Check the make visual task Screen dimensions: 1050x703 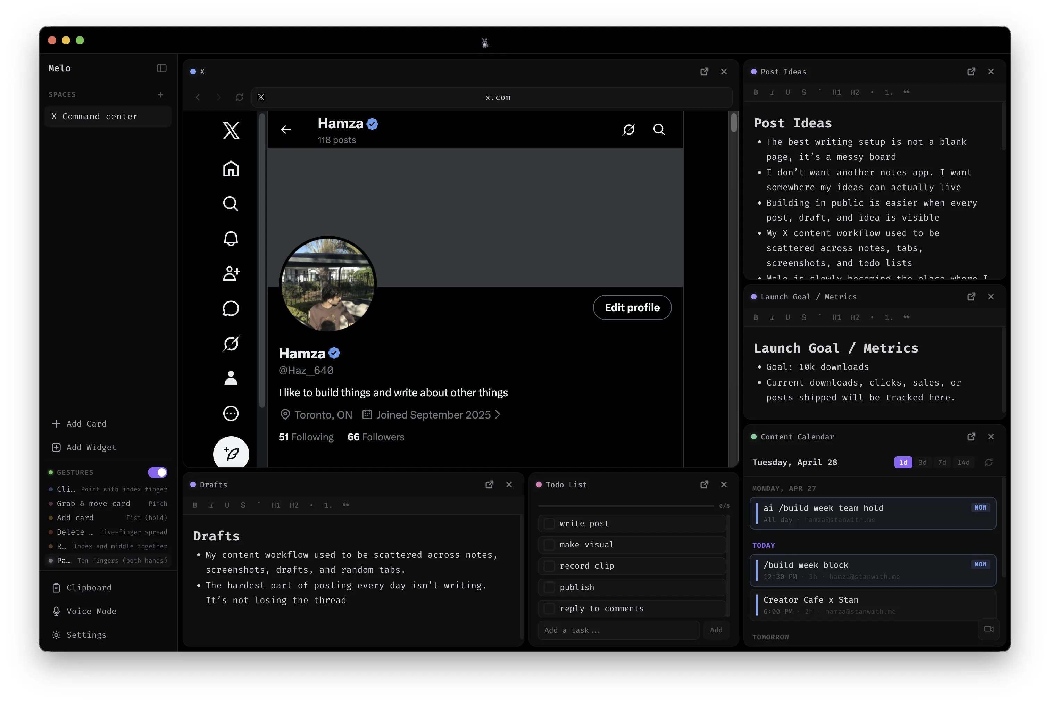tap(549, 545)
